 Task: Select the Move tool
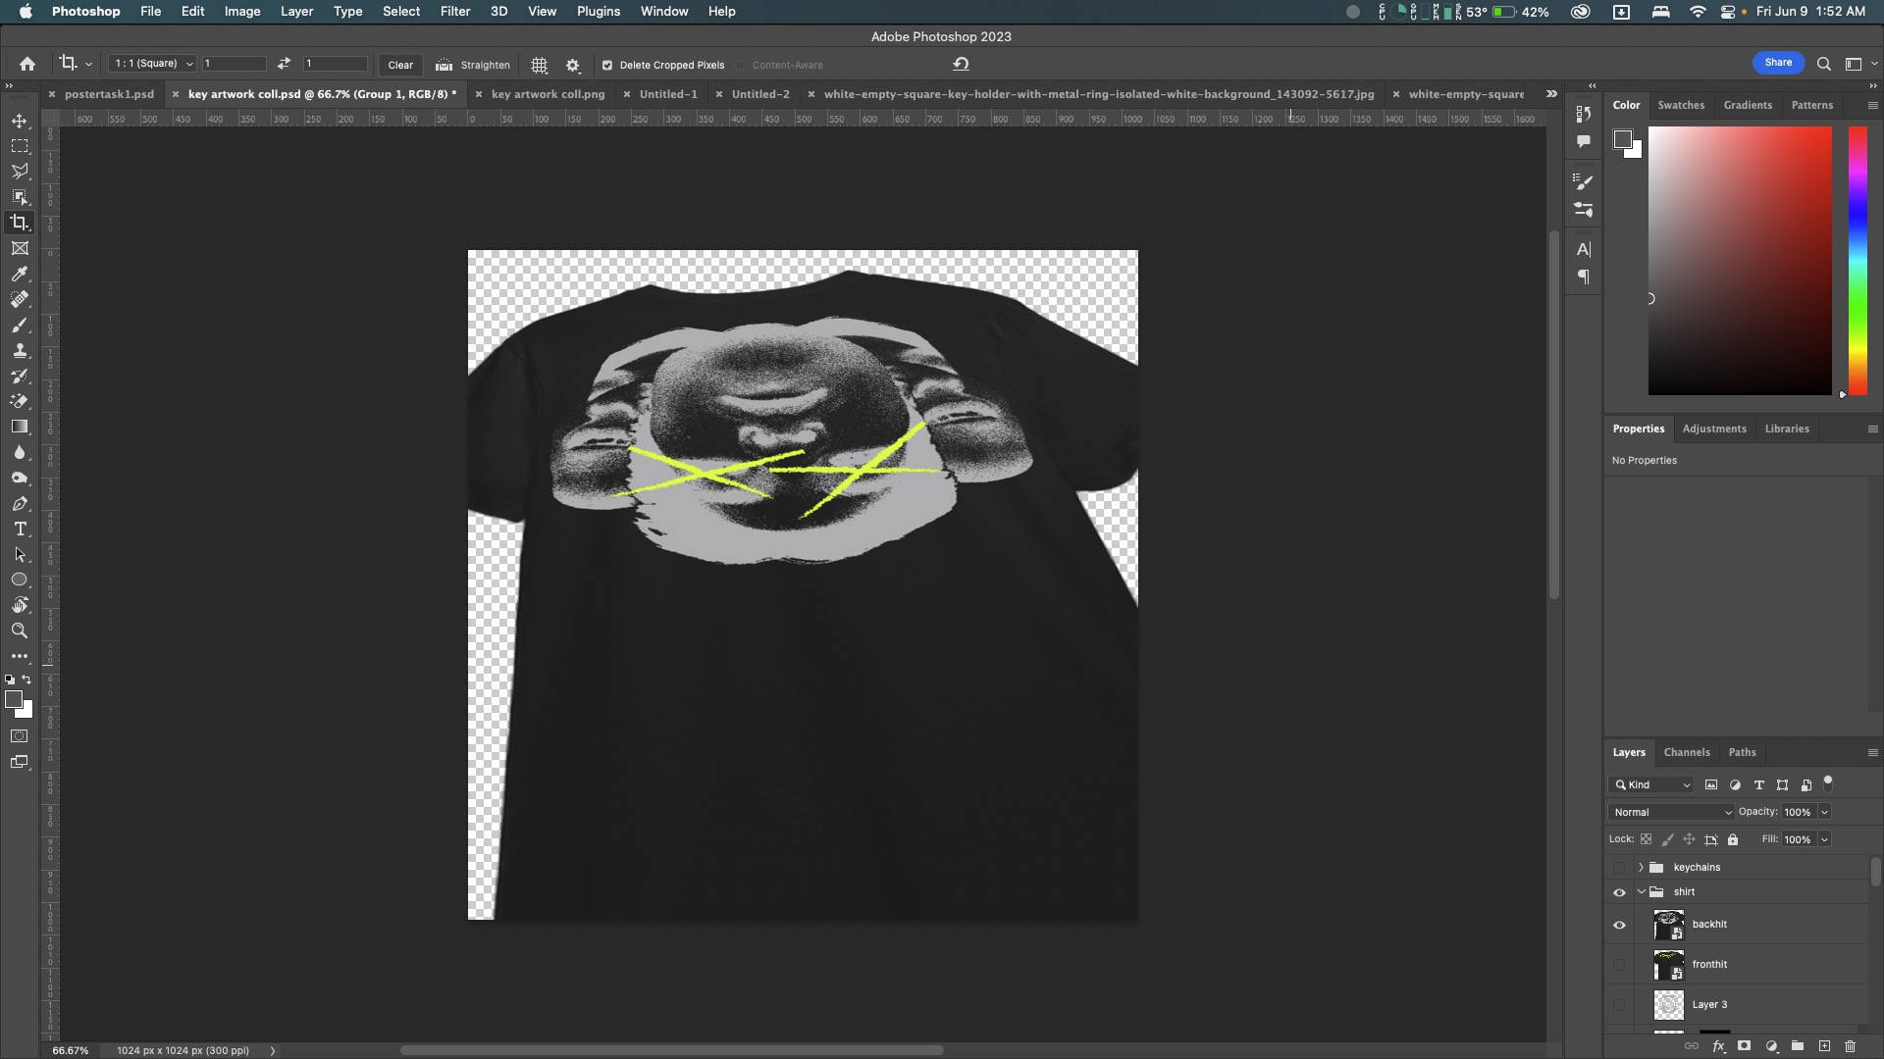click(20, 121)
